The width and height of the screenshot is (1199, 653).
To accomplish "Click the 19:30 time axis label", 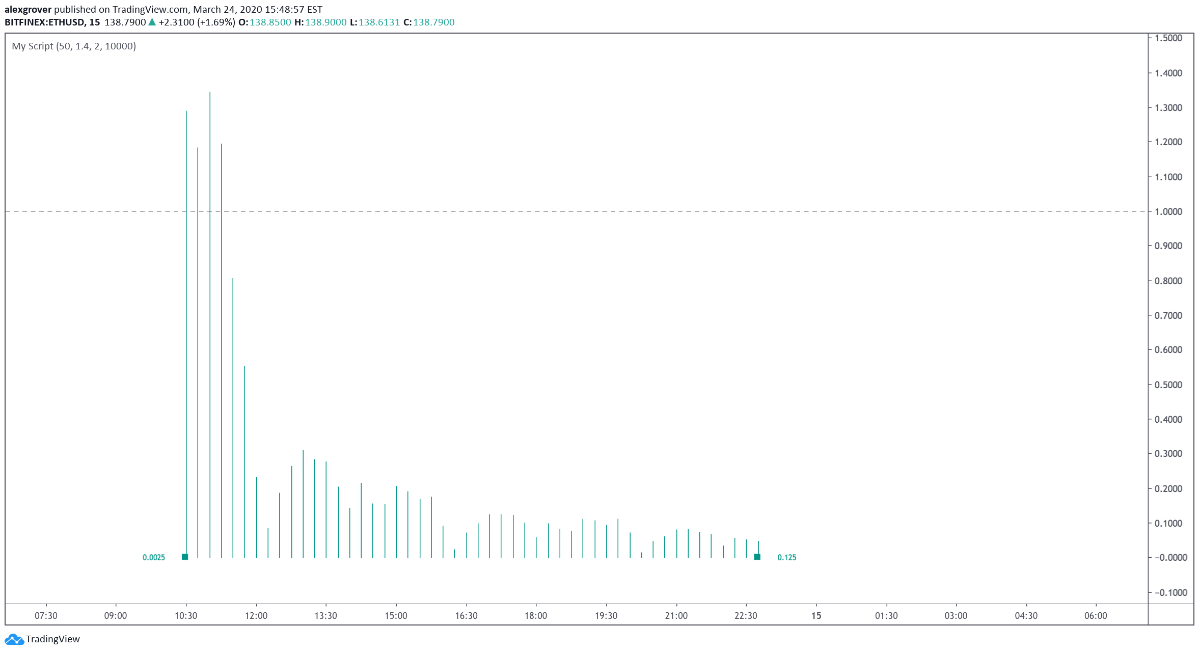I will tap(606, 616).
